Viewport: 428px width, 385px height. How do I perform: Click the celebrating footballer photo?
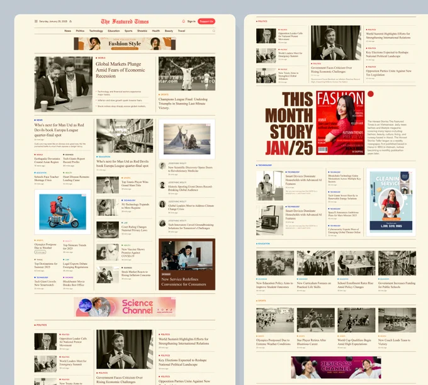[187, 74]
